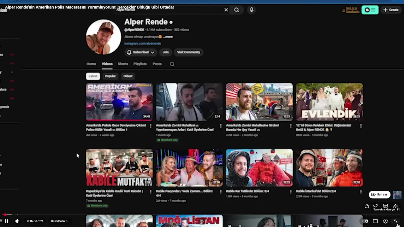404x227 pixels.
Task: Open the Playlists tab
Action: point(140,64)
